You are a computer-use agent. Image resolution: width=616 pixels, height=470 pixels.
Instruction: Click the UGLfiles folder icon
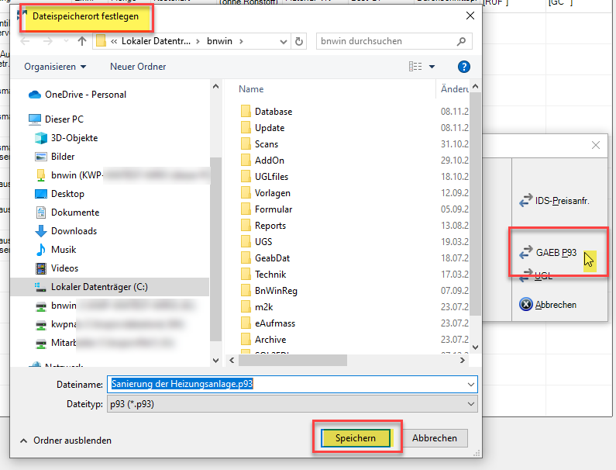tap(246, 177)
